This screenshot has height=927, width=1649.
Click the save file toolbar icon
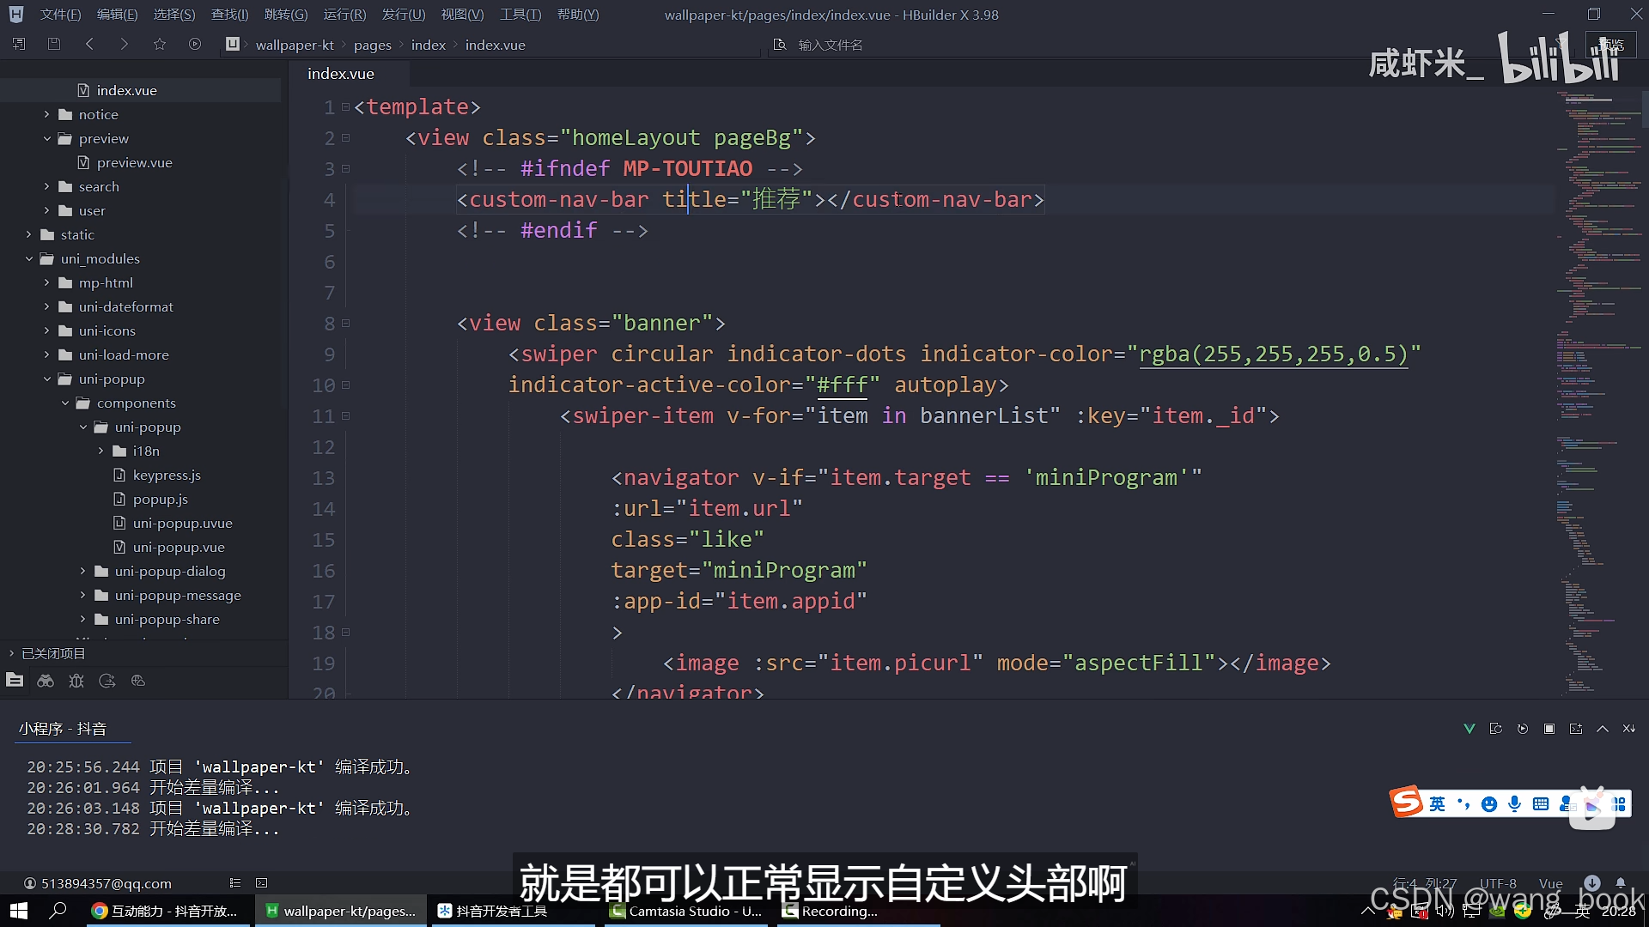[x=54, y=44]
